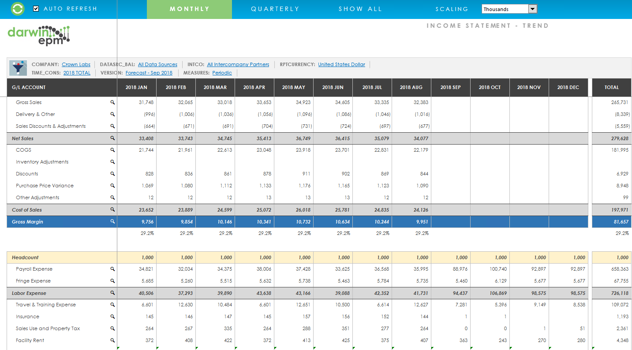Image resolution: width=632 pixels, height=350 pixels.
Task: Open the United States Dollar link
Action: [x=341, y=64]
